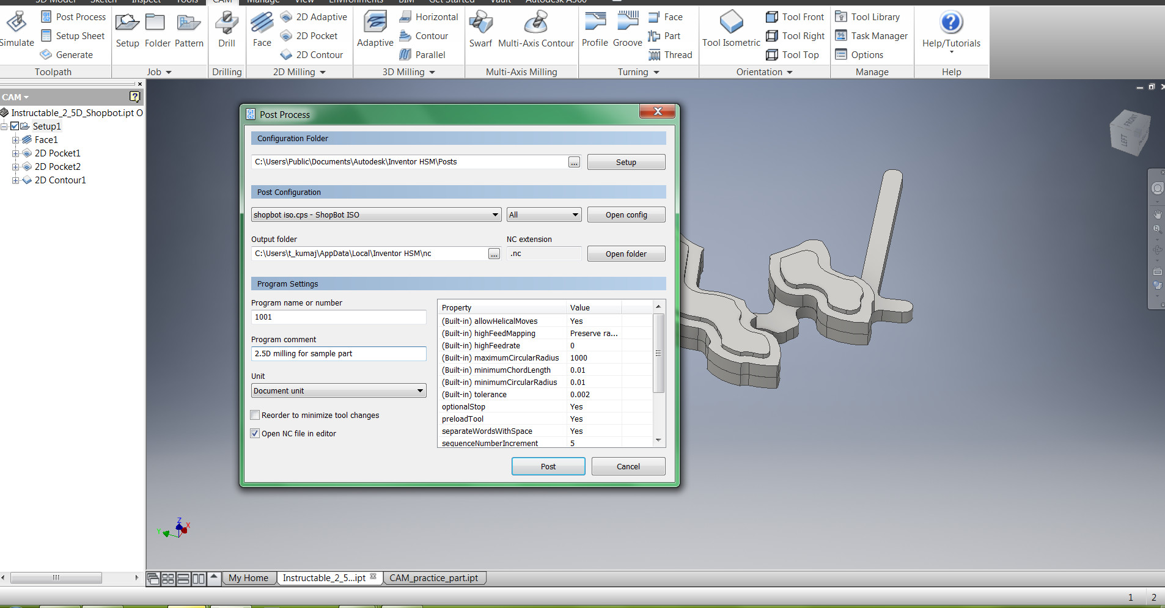The width and height of the screenshot is (1165, 608).
Task: Click the Generate toolpath icon
Action: (46, 54)
